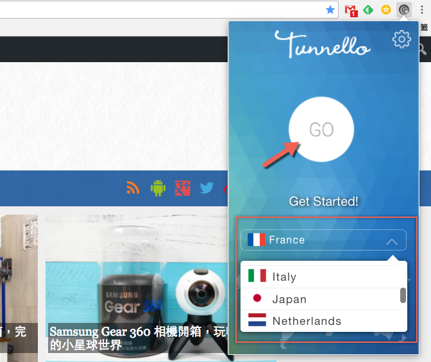431x362 pixels.
Task: Click the GO connect button
Action: [321, 129]
